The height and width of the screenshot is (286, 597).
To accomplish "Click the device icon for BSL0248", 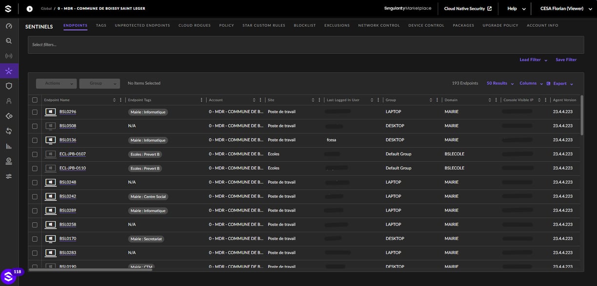I will coord(51,182).
